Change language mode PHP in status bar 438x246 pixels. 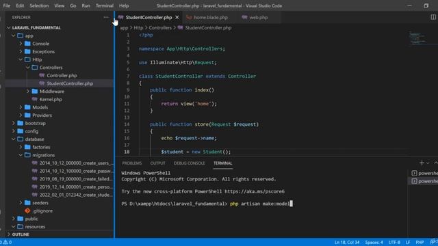(420, 242)
